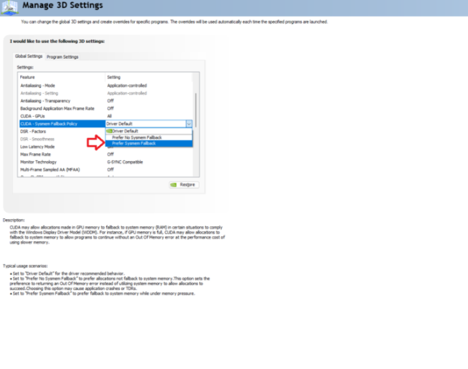This screenshot has height=369, width=468.
Task: Click the CUDA - GPUs feature row
Action: 34,116
